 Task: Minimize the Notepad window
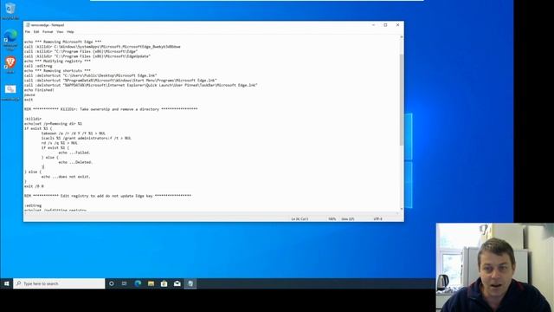(x=373, y=25)
